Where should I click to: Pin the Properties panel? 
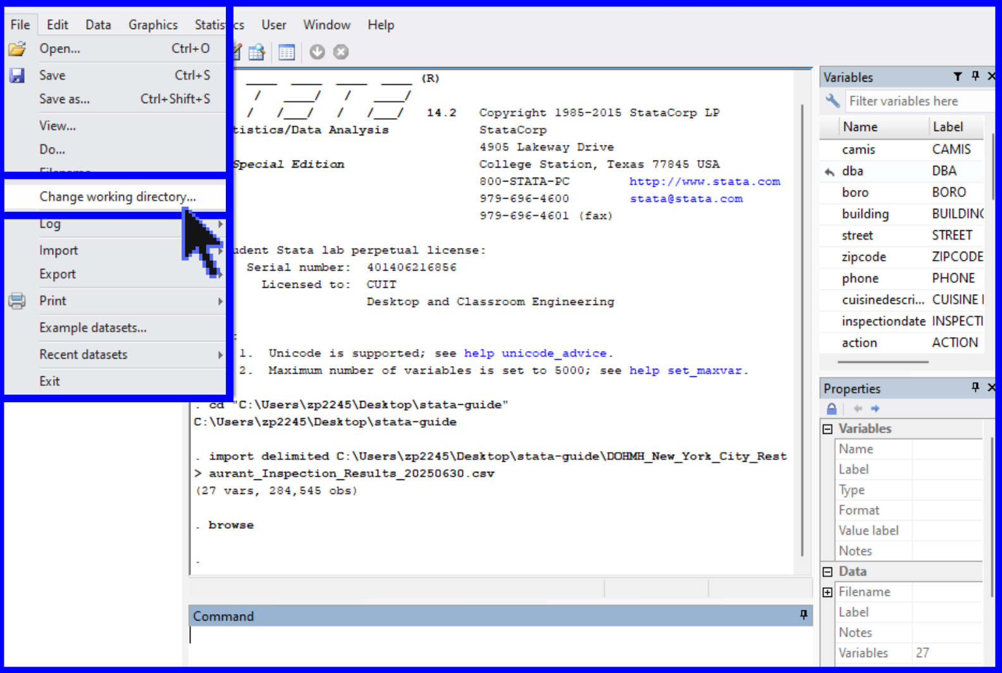click(x=975, y=387)
